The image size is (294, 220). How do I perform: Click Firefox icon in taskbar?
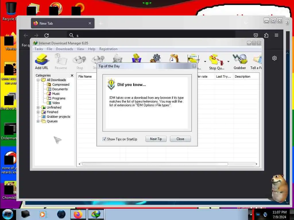tap(78, 214)
